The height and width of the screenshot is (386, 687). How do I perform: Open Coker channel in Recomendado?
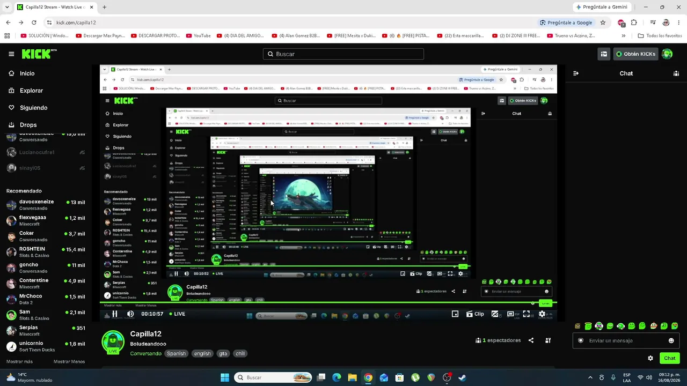46,236
